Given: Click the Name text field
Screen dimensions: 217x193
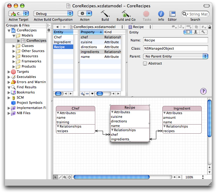Looking at the screenshot, I should [x=175, y=40].
